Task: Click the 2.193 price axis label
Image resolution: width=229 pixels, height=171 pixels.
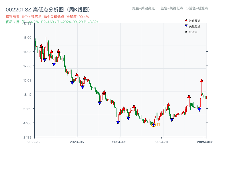Action: click(27, 137)
